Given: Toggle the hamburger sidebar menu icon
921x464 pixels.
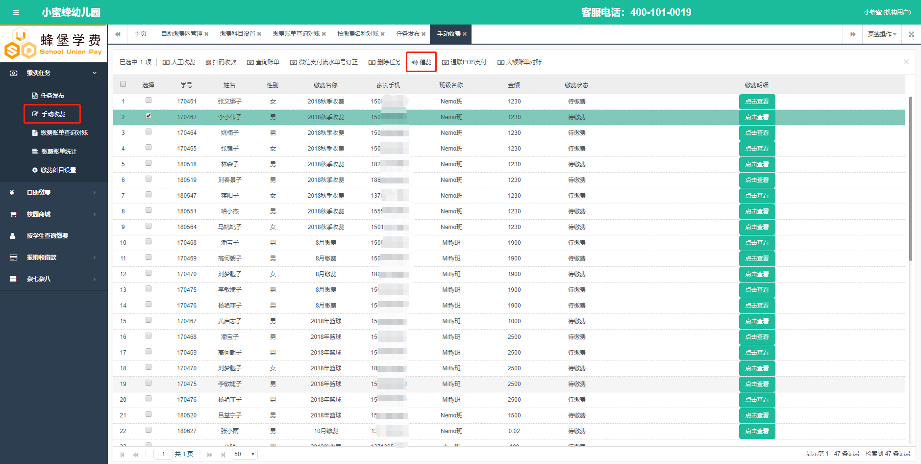Looking at the screenshot, I should (16, 13).
